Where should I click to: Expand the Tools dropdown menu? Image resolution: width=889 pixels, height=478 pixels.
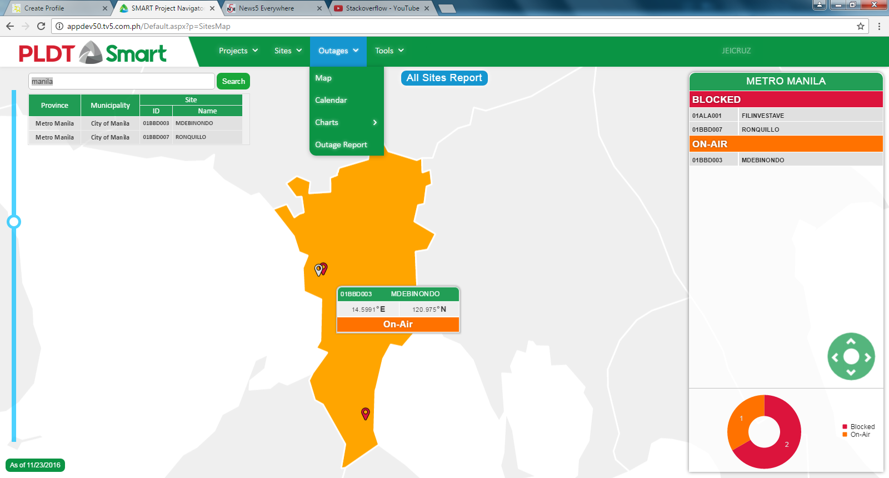[389, 51]
